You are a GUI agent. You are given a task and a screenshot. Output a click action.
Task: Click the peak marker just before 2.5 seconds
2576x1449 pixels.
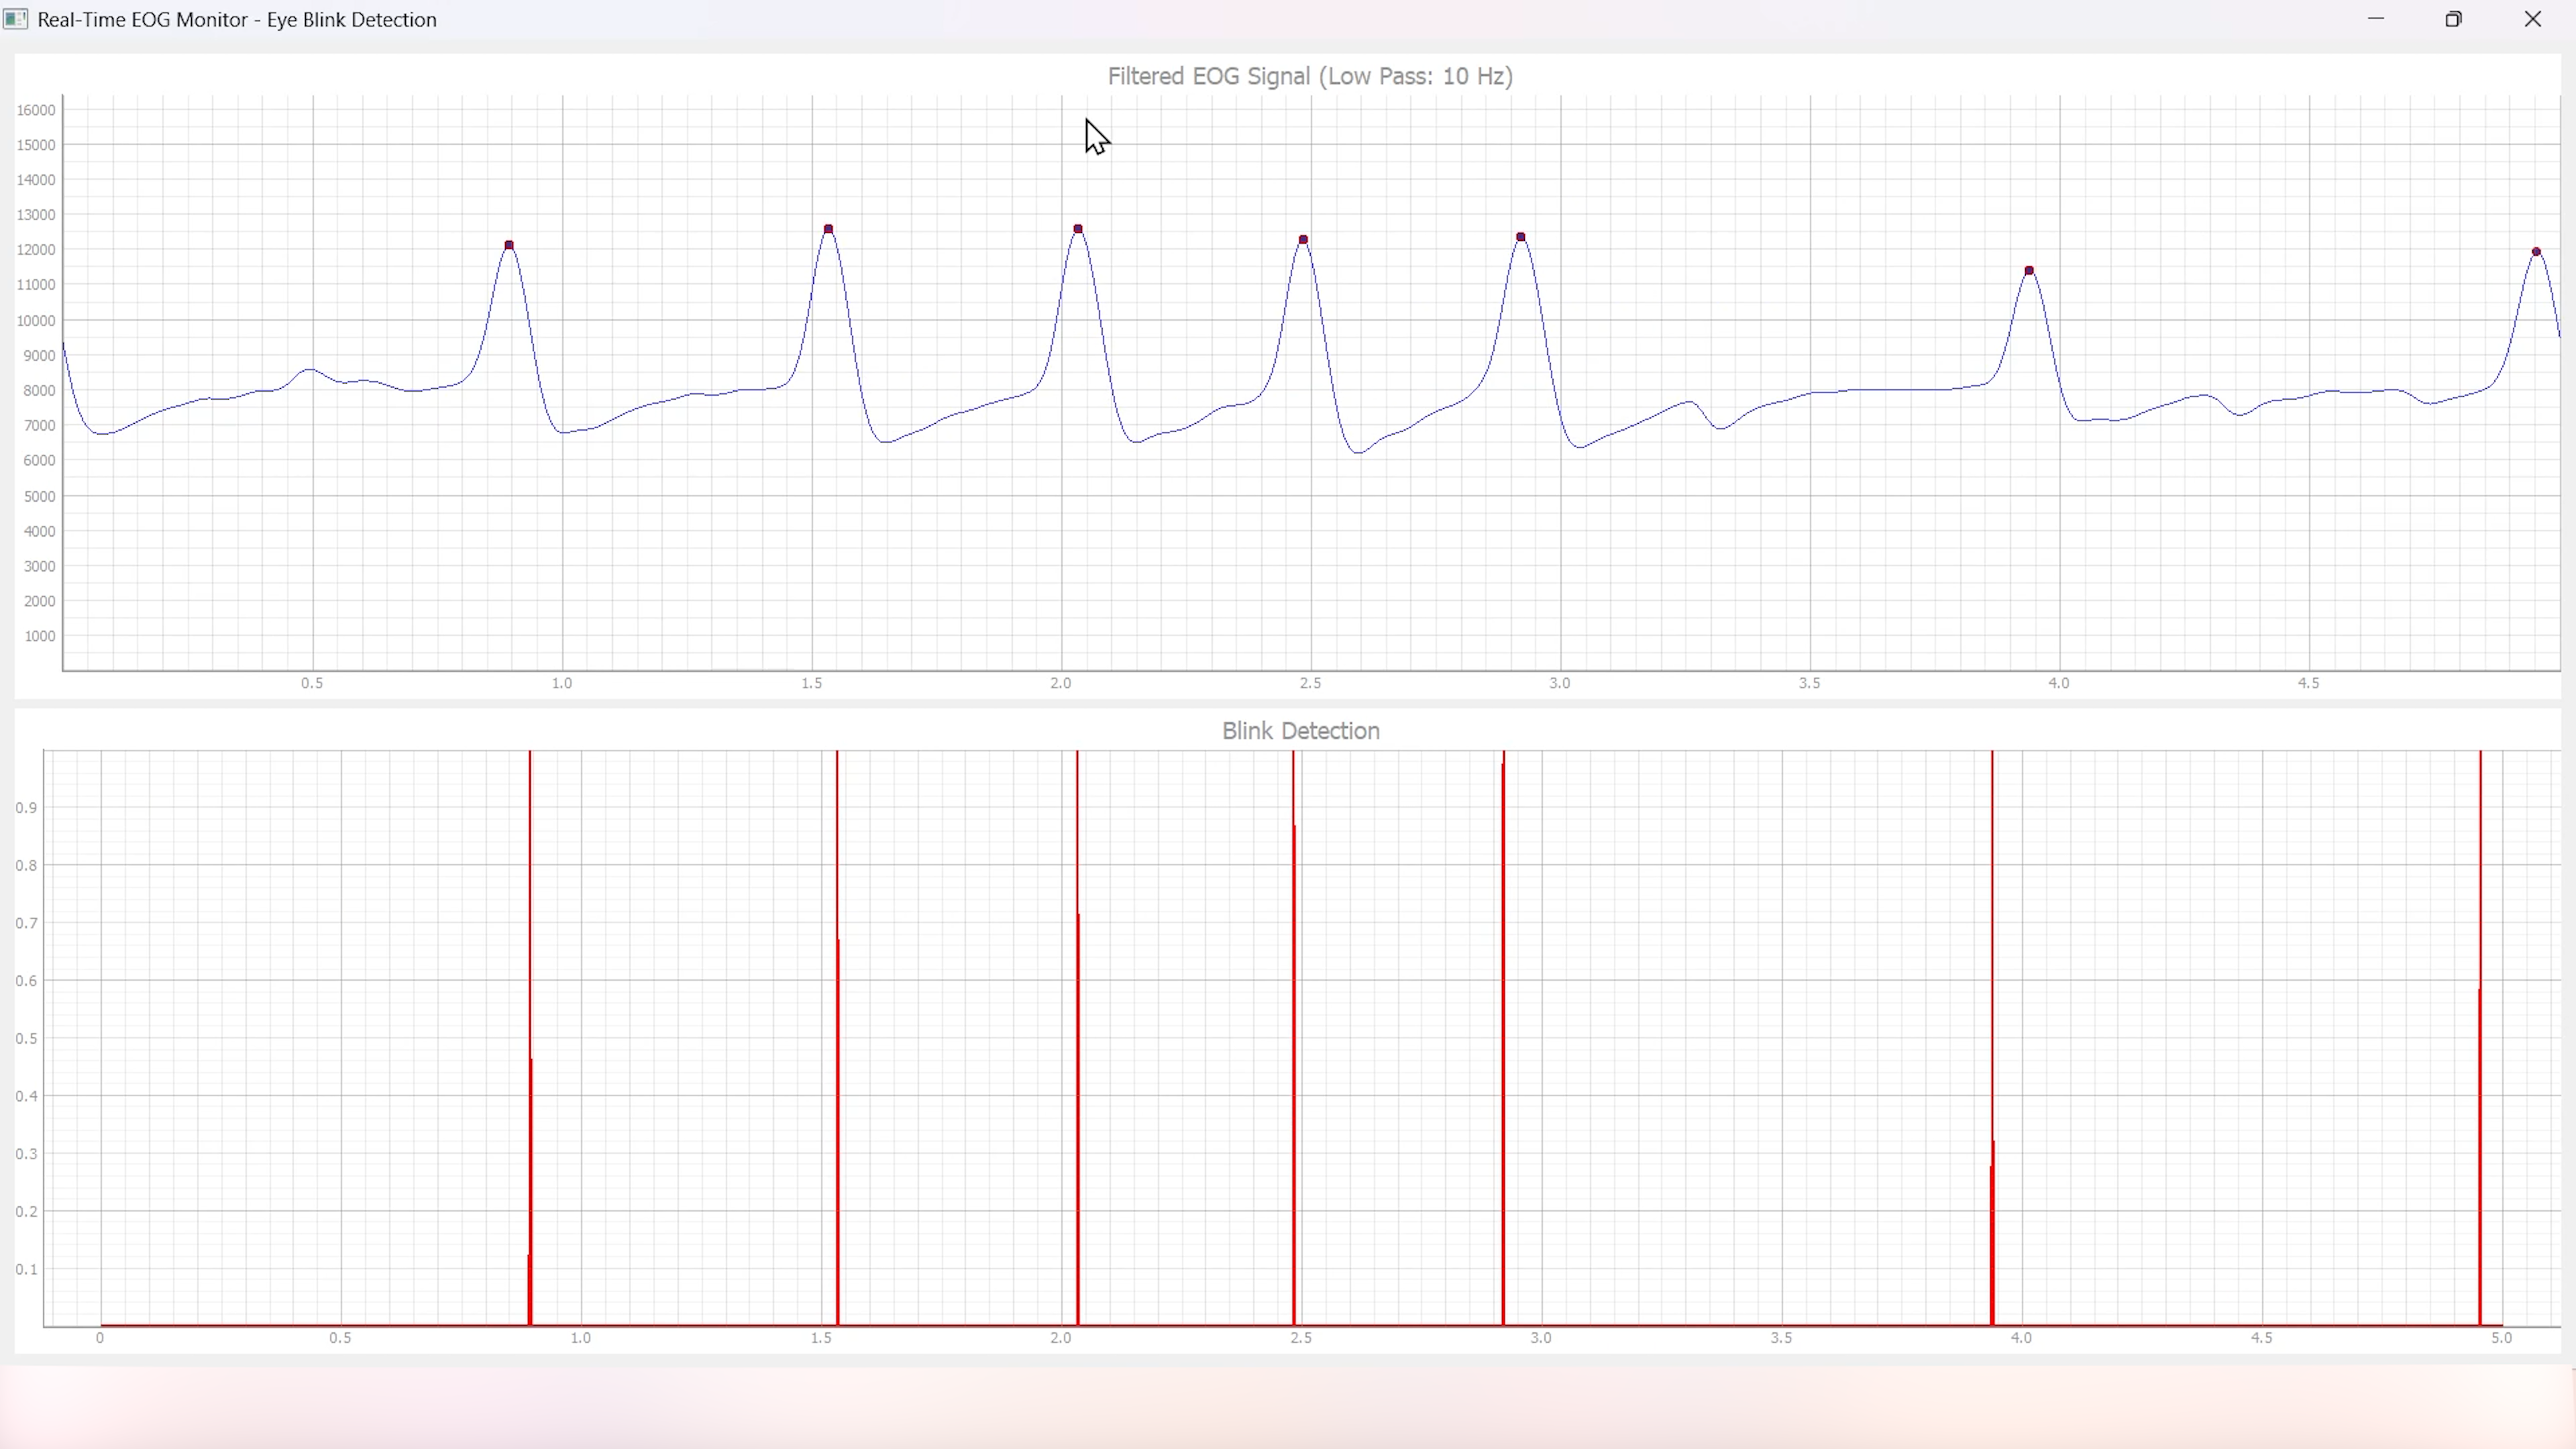click(x=1303, y=240)
